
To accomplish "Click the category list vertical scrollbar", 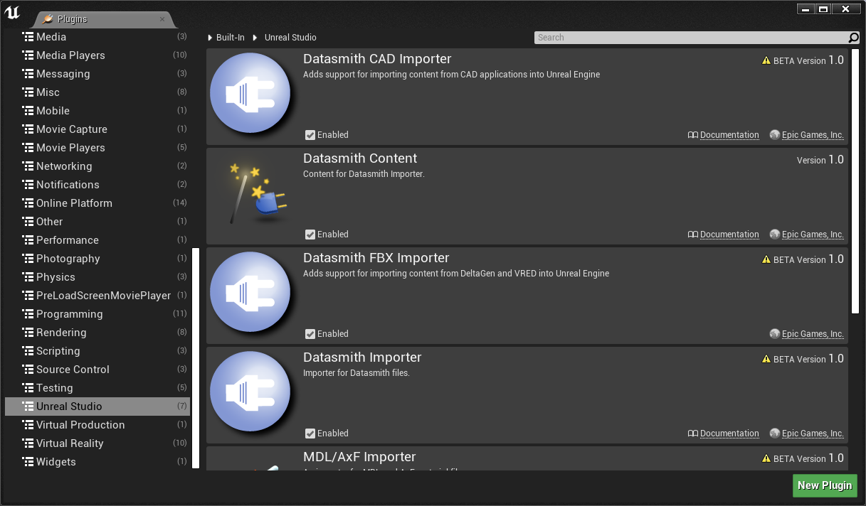I will point(196,357).
